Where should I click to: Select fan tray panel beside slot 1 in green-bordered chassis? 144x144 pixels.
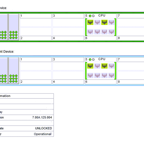pyautogui.click(x=14, y=27)
